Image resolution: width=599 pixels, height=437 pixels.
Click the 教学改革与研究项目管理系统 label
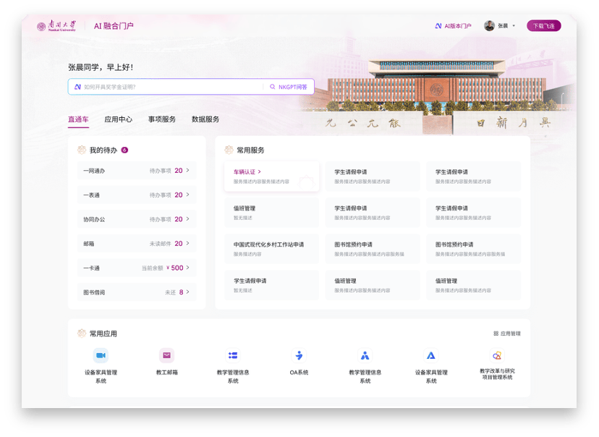point(498,374)
